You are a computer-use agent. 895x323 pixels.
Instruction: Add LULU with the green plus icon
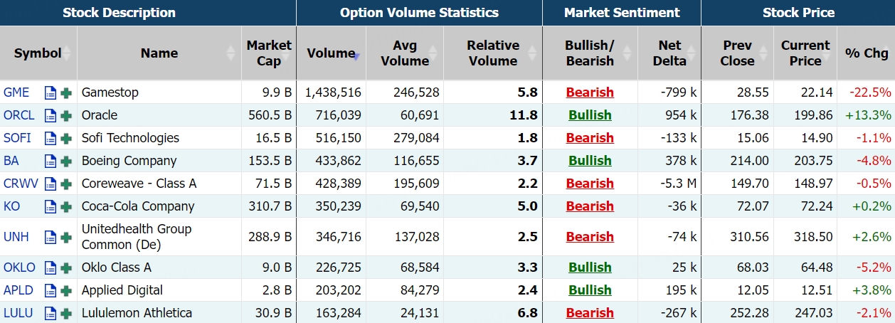pyautogui.click(x=66, y=313)
